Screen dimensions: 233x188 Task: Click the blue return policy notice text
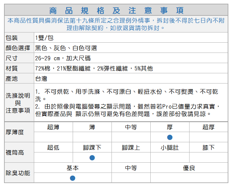(116, 24)
